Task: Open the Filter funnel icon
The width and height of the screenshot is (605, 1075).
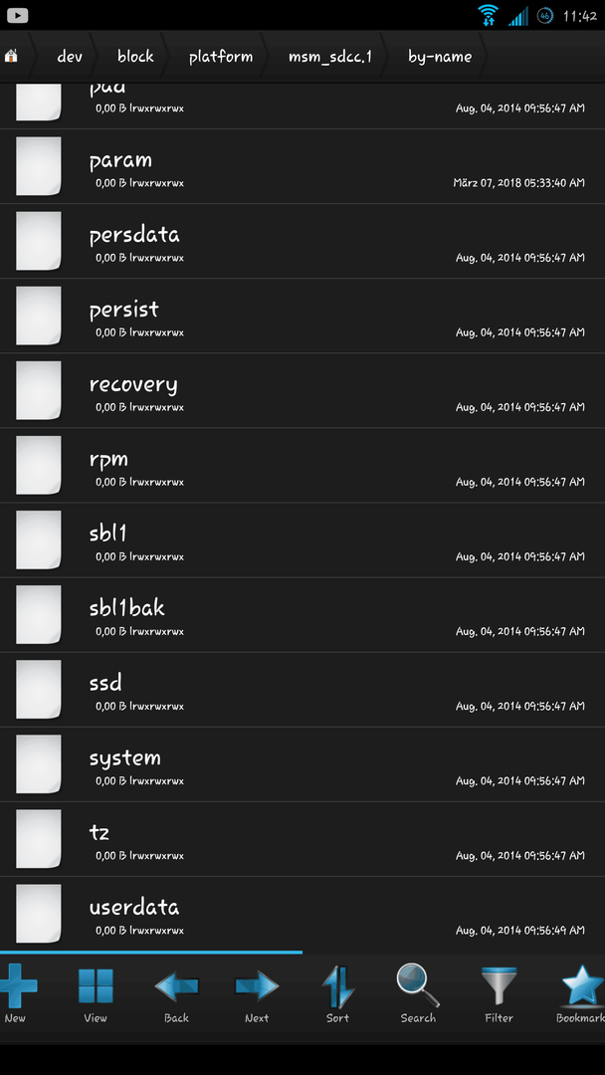Action: pos(499,985)
